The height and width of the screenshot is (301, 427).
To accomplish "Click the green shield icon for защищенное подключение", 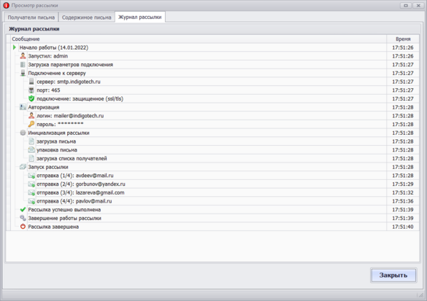I will click(31, 98).
